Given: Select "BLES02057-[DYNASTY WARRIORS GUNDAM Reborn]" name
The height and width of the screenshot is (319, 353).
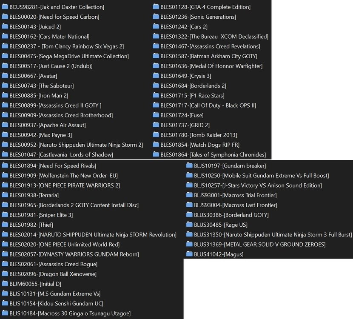Looking at the screenshot, I should [x=74, y=254].
